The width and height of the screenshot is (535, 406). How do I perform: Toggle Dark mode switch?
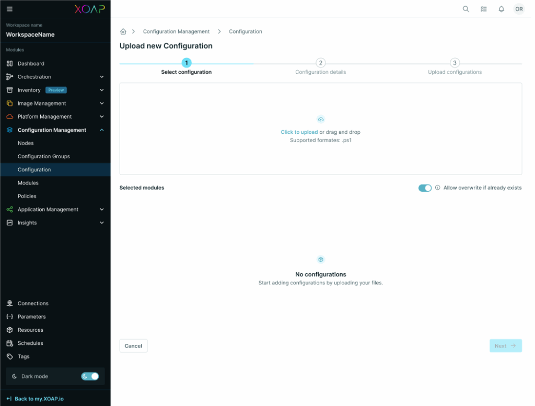pyautogui.click(x=90, y=376)
